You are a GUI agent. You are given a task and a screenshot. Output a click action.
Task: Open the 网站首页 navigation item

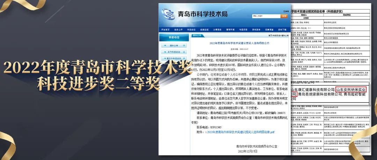point(165,30)
